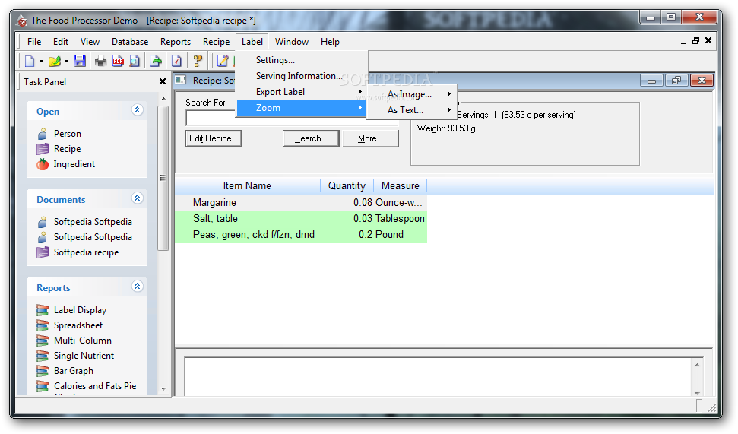This screenshot has width=738, height=434.
Task: Open Softpedia recipe document link
Action: 86,252
